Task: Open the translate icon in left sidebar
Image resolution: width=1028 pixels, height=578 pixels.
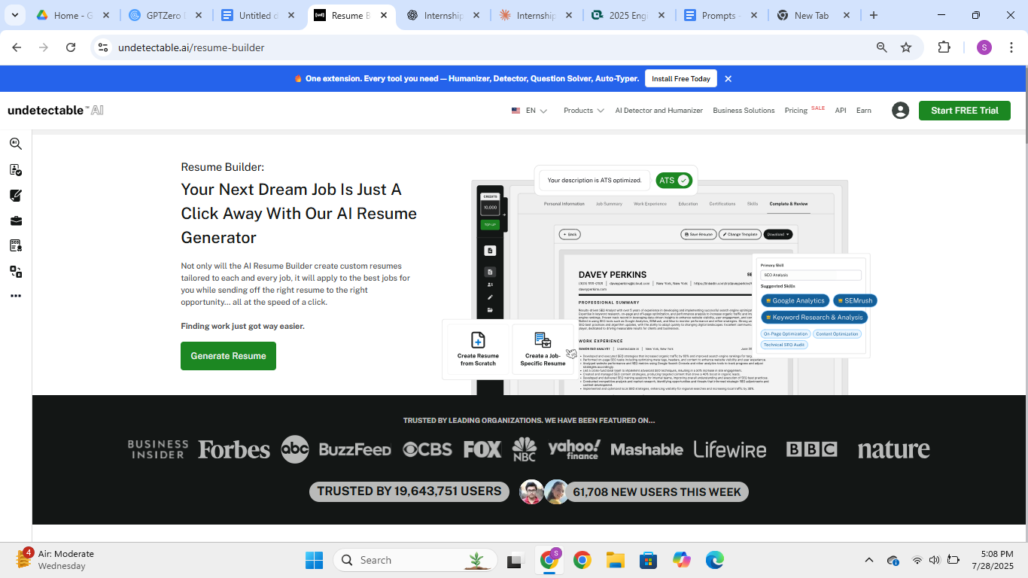Action: [x=16, y=272]
